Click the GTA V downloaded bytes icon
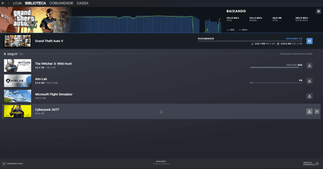This screenshot has width=323, height=169. click(x=252, y=44)
